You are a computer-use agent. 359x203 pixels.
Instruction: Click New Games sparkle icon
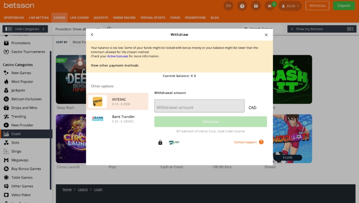coord(6,73)
